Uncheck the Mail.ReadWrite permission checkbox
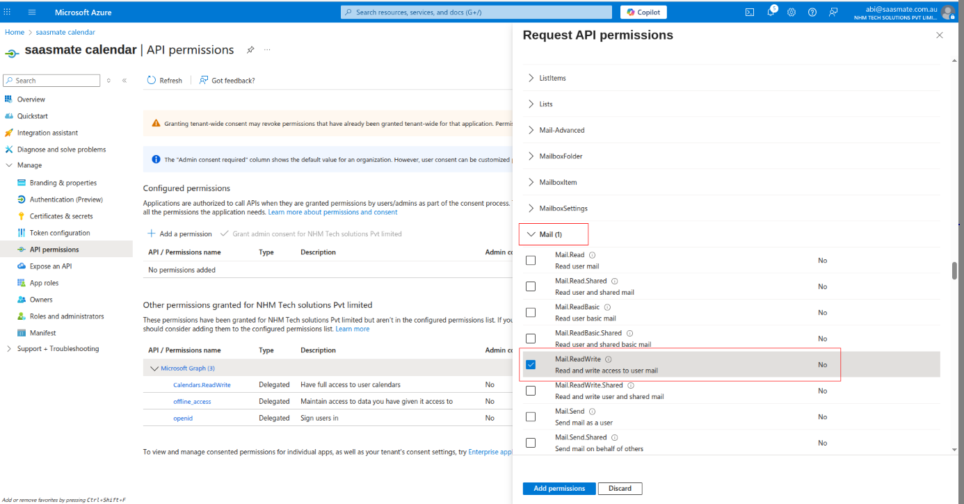The image size is (964, 504). (531, 365)
